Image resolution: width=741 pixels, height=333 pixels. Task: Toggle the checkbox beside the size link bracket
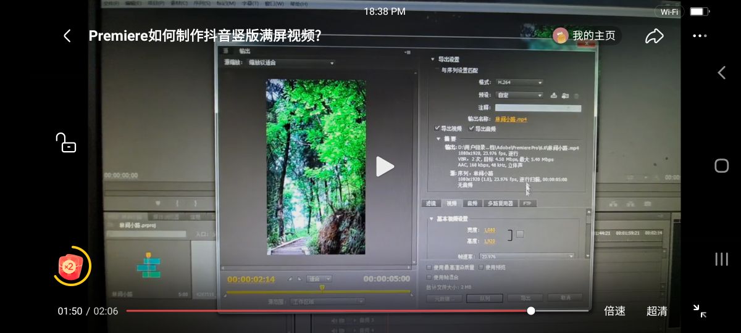520,234
